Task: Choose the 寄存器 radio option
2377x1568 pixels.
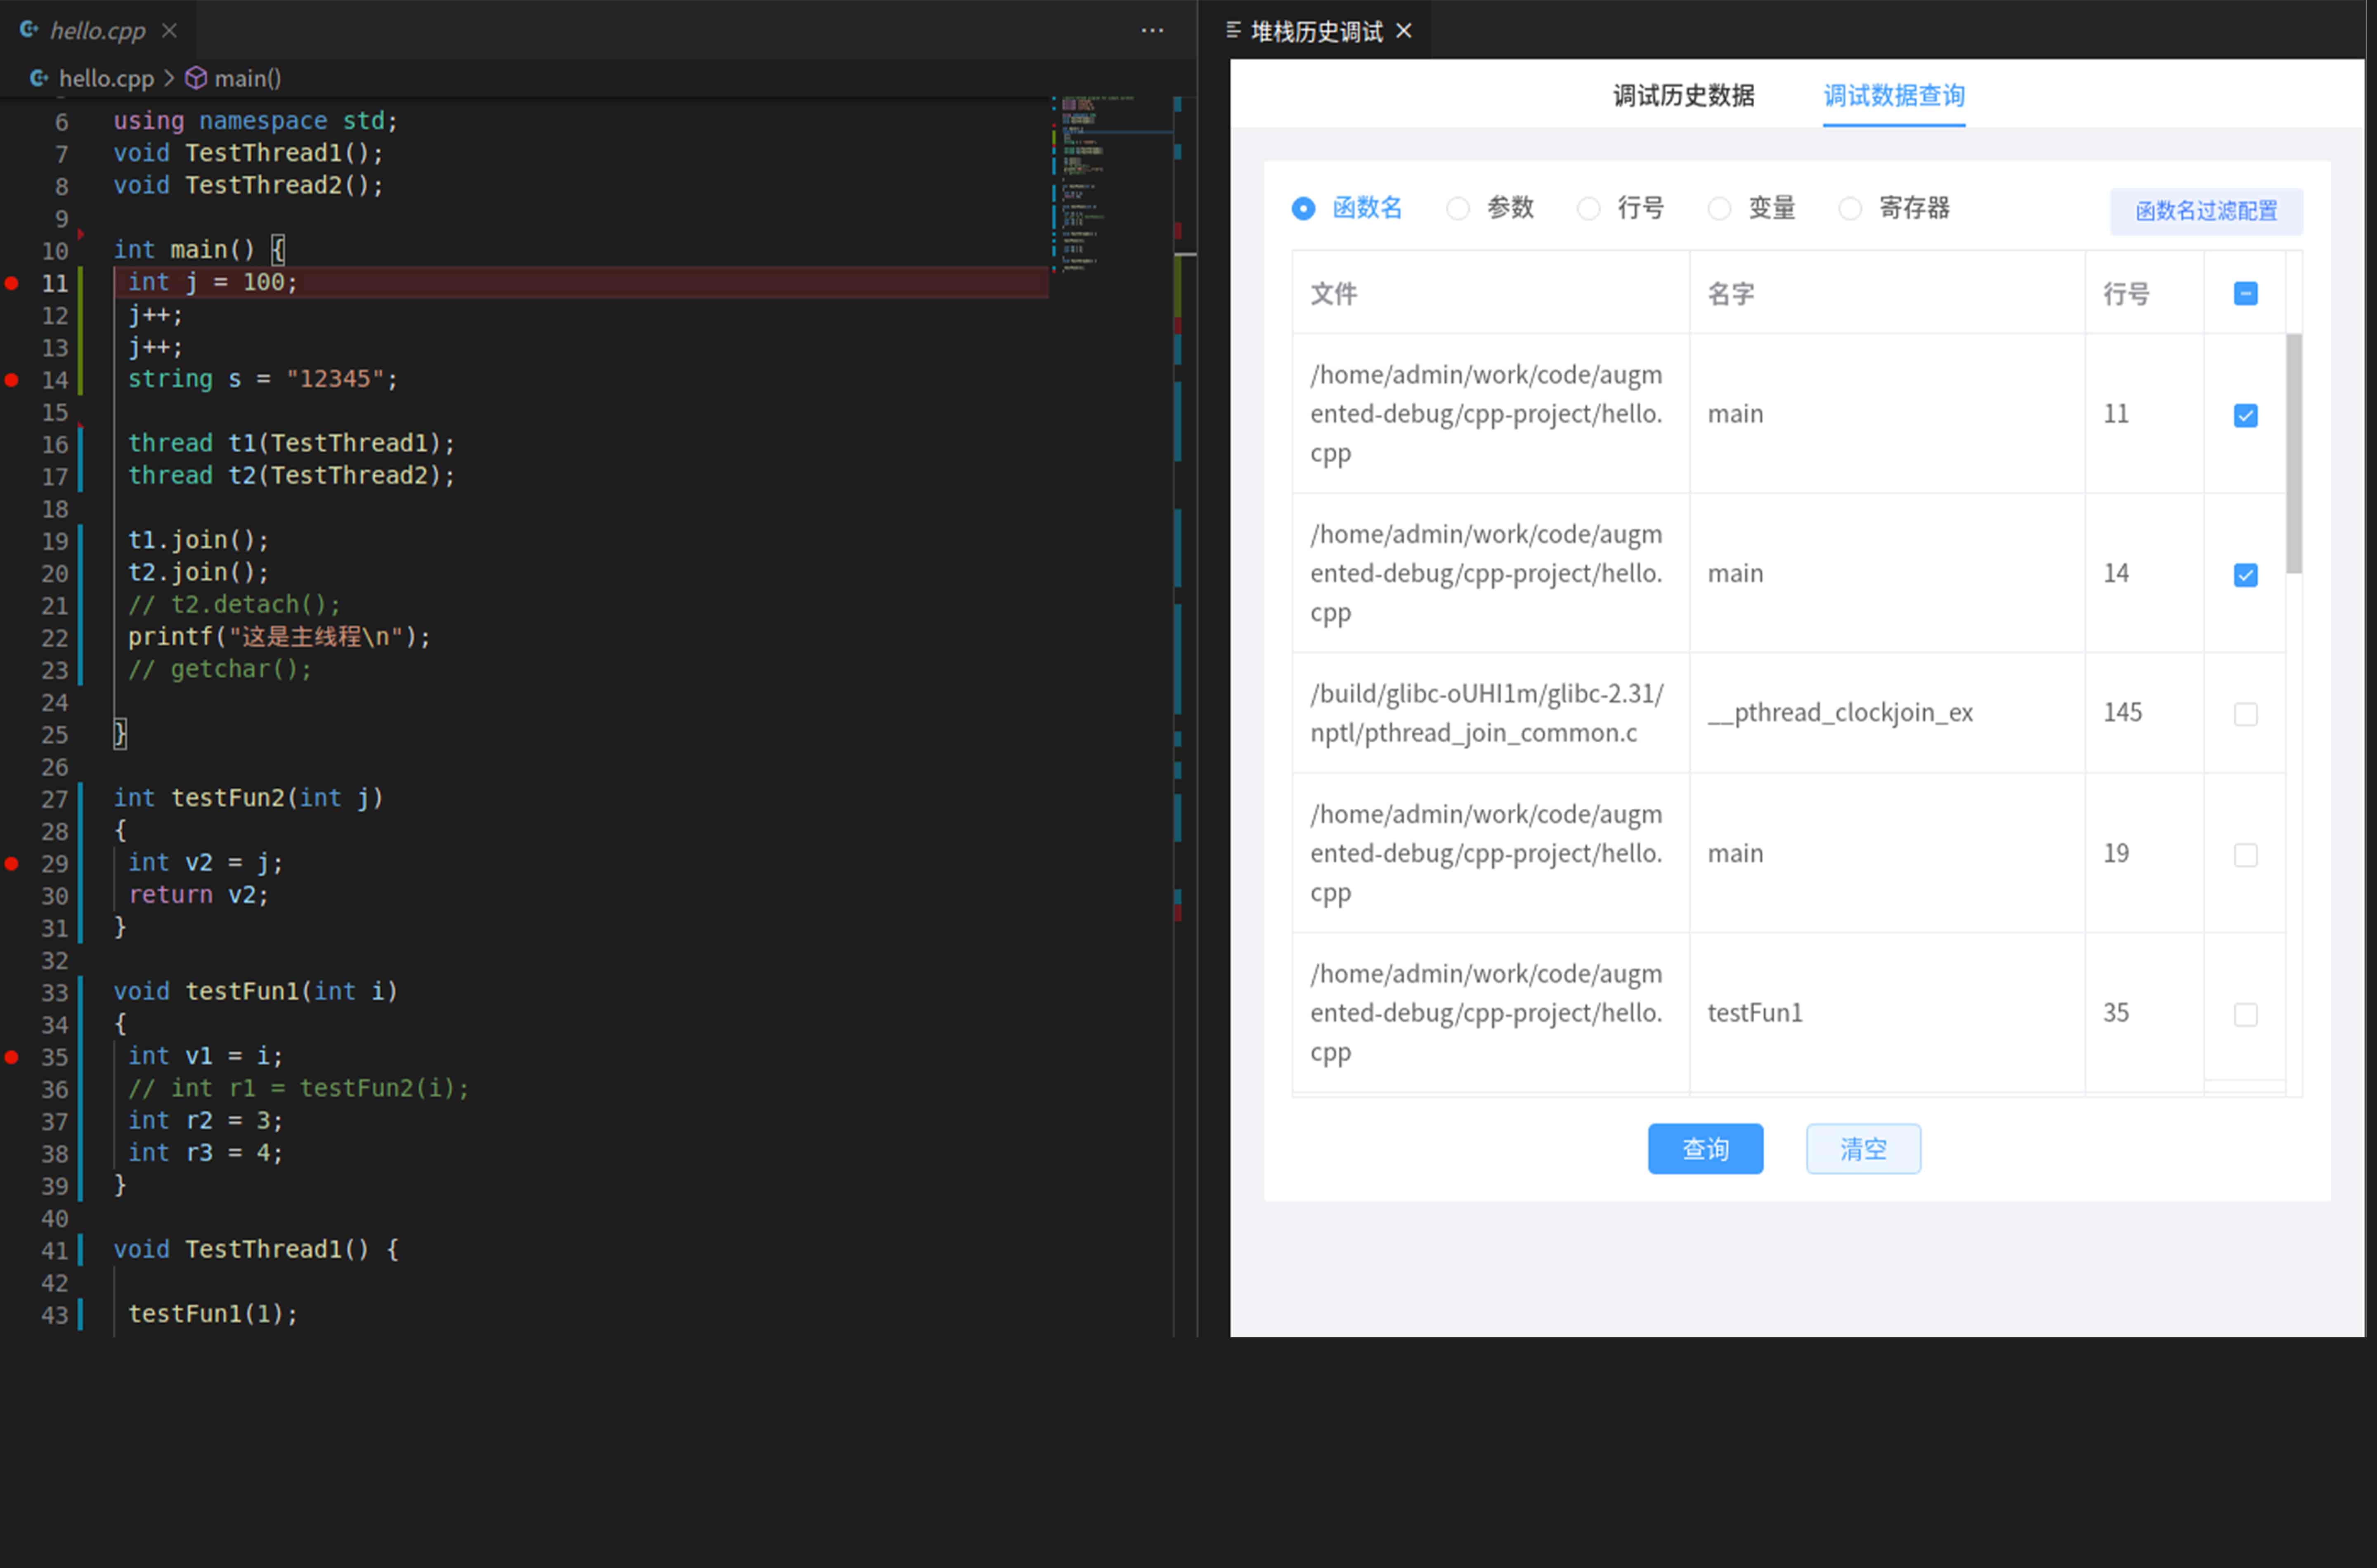Action: tap(1850, 208)
